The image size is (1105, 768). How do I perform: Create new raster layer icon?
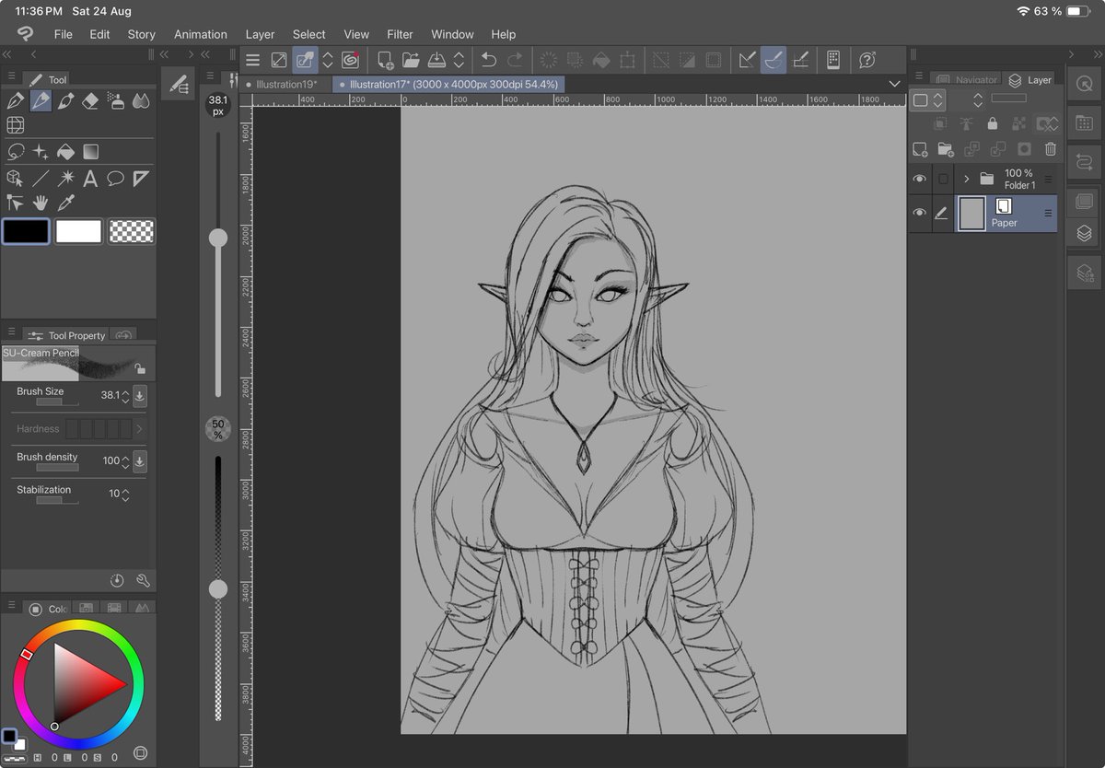[920, 149]
